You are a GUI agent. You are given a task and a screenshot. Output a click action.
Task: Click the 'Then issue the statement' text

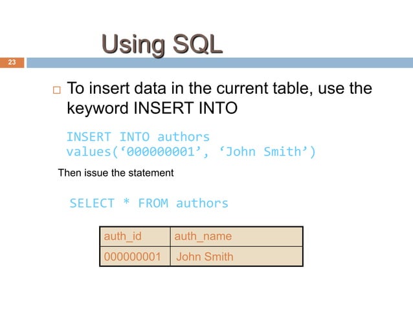point(116,173)
